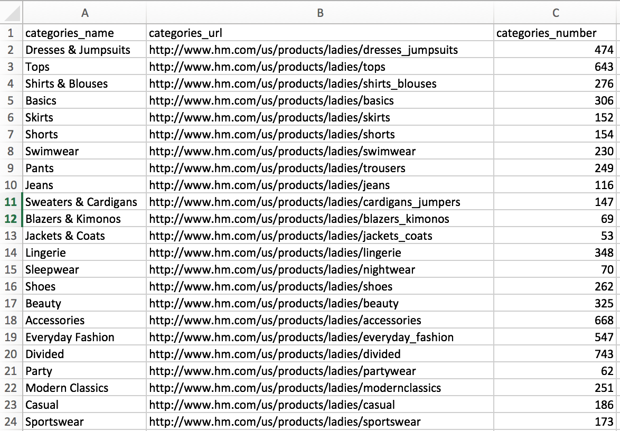This screenshot has width=620, height=431.
Task: Select the cell with value 53
Action: click(555, 236)
